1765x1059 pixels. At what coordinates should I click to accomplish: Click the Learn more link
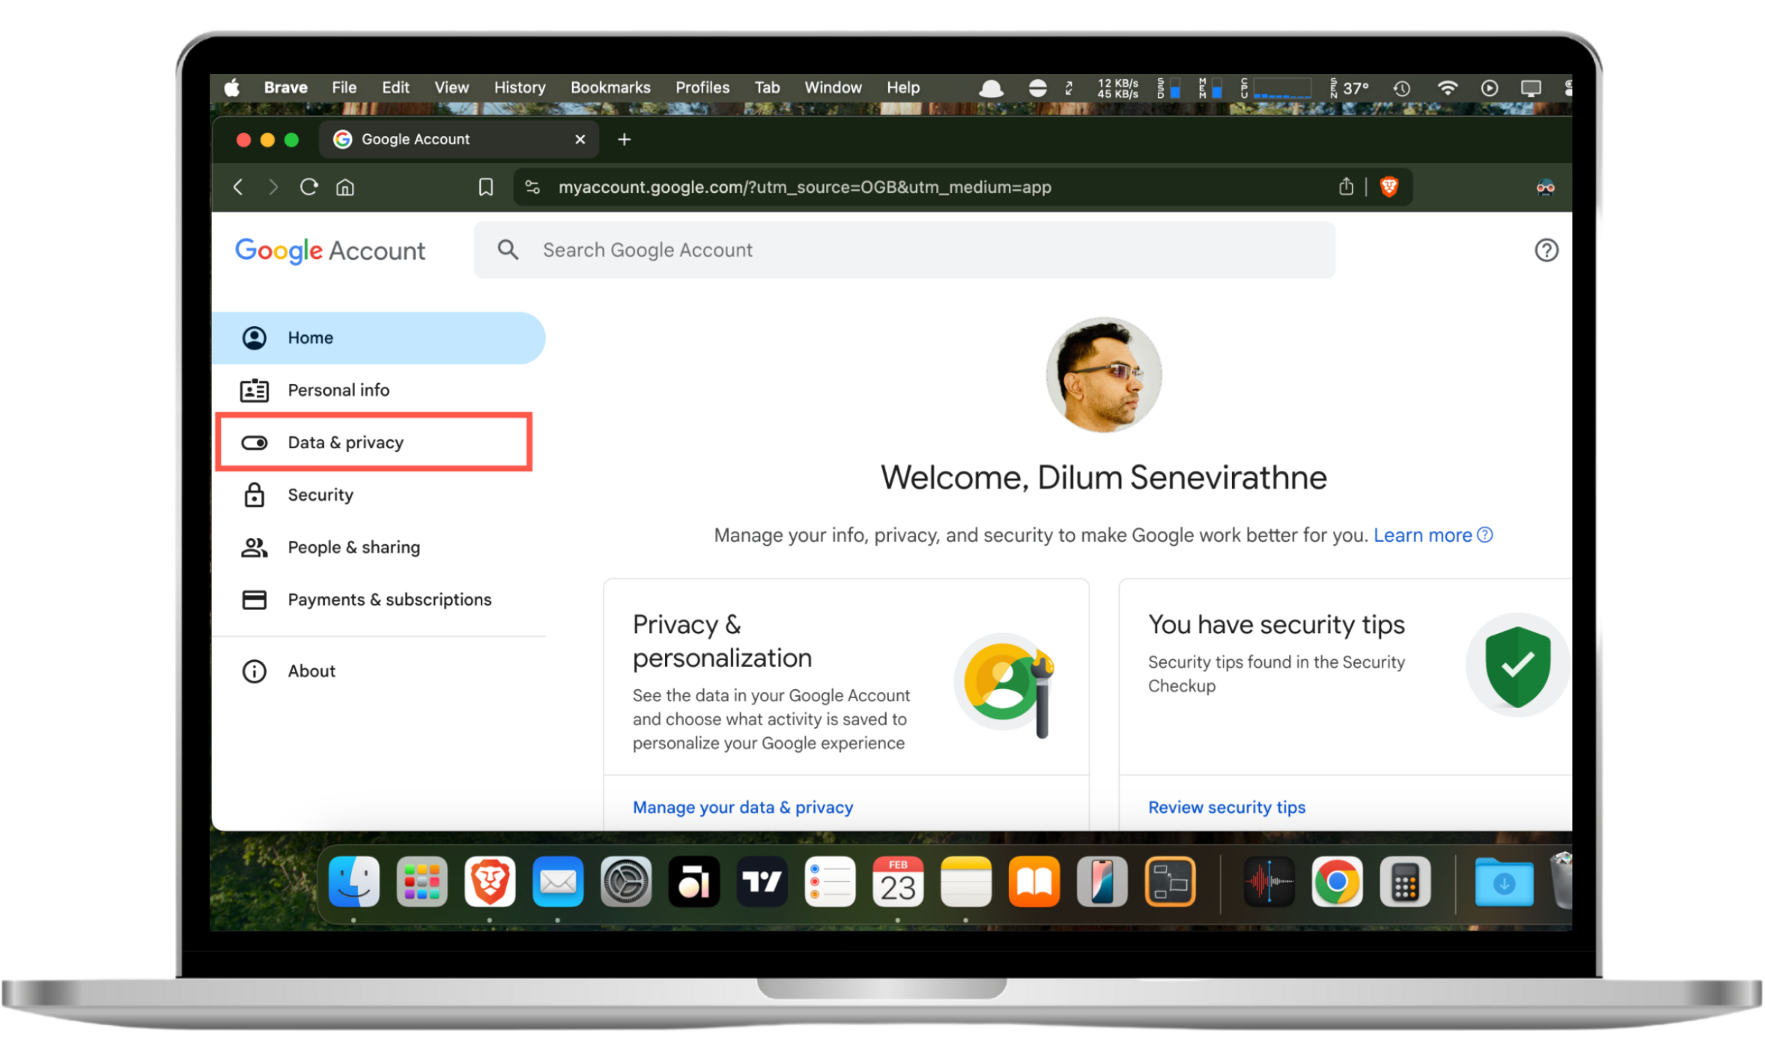[x=1423, y=534]
